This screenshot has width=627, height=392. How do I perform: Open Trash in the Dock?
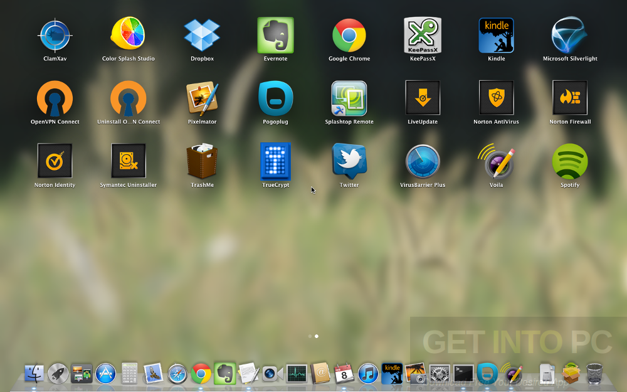pyautogui.click(x=594, y=374)
